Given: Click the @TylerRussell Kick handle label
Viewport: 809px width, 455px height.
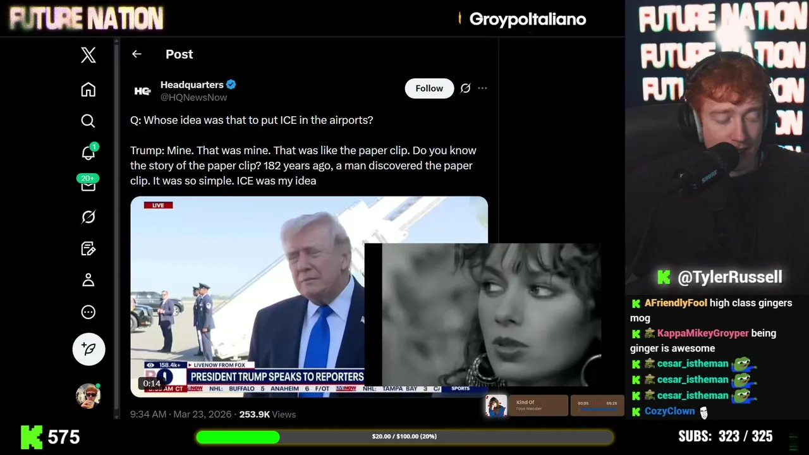Looking at the screenshot, I should [730, 277].
